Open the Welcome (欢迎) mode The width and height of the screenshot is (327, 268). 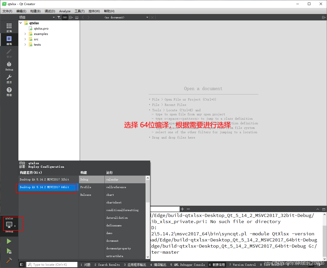pyautogui.click(x=9, y=28)
